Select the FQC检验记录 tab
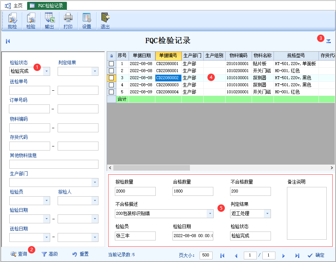This screenshot has height=262, width=336. click(x=47, y=6)
